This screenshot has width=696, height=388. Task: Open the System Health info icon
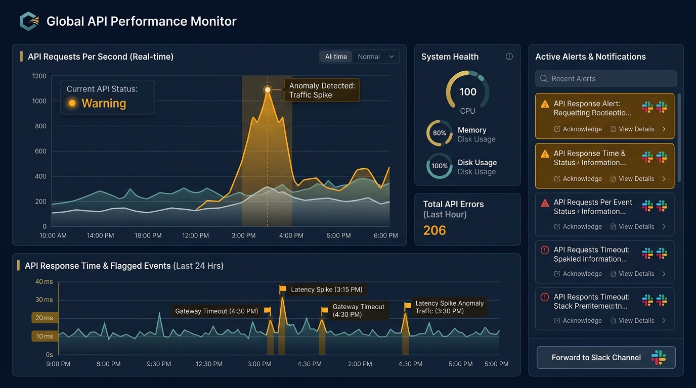click(509, 57)
